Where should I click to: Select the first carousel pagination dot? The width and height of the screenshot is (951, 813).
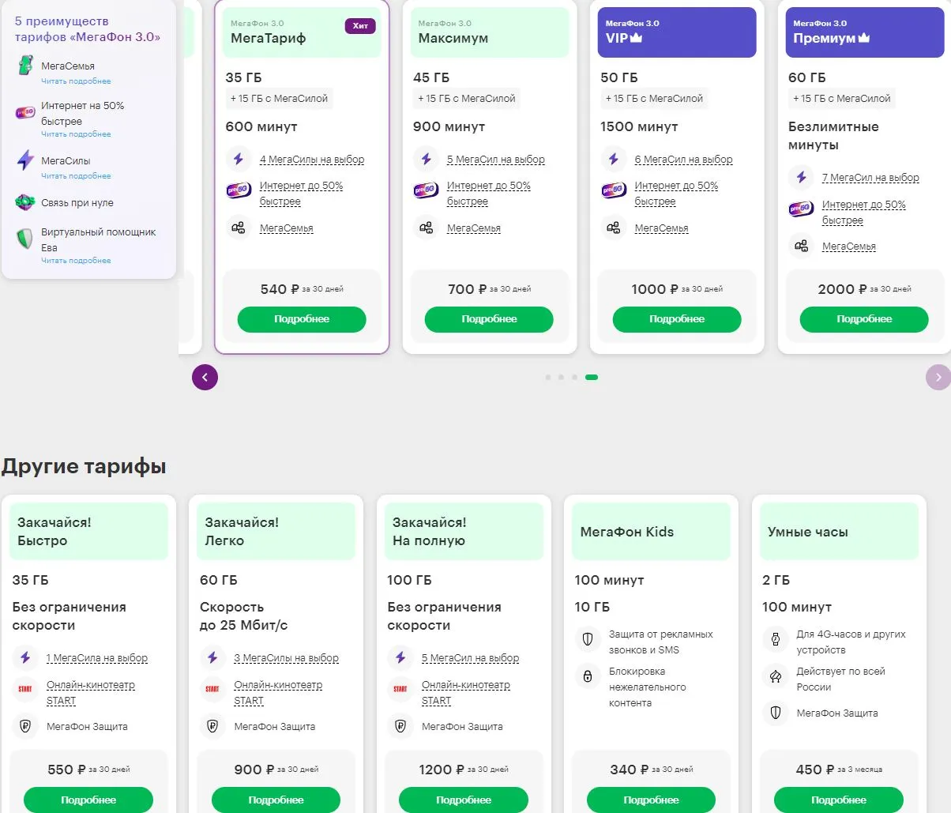tap(547, 378)
